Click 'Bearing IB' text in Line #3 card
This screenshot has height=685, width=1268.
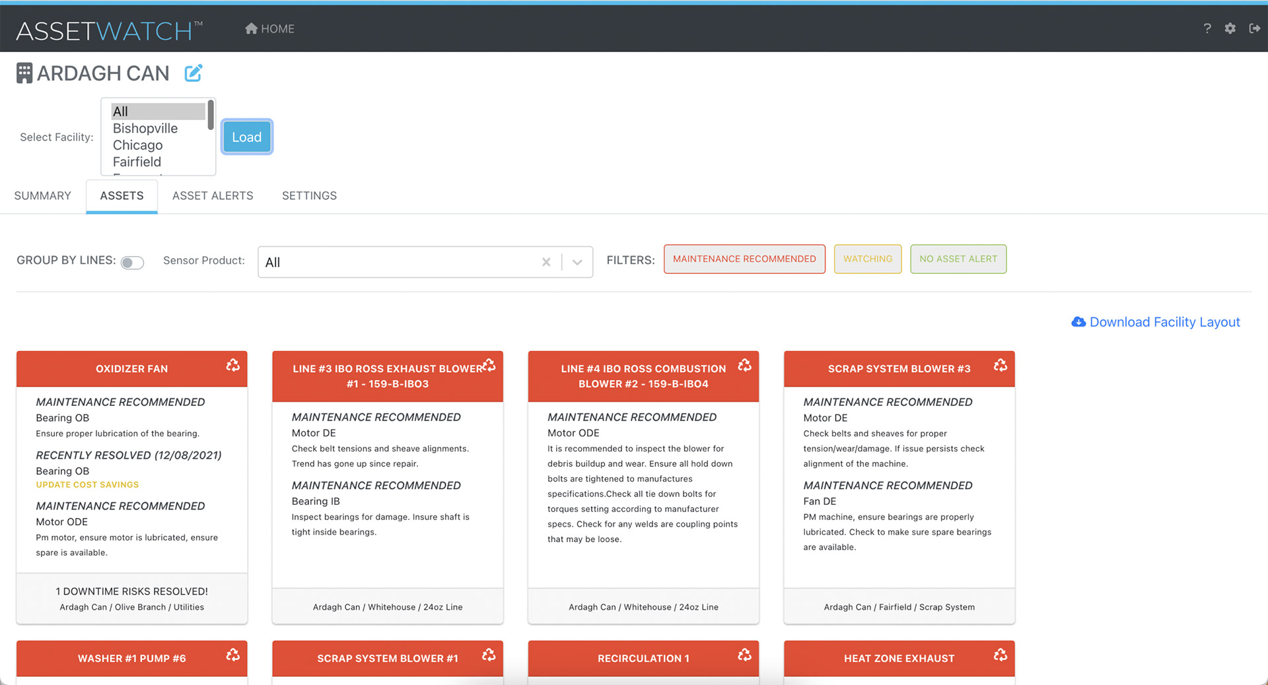pyautogui.click(x=316, y=502)
